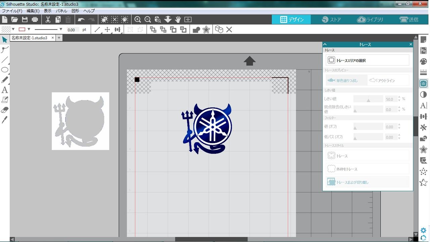Open the 編集(E) menu

click(x=33, y=11)
